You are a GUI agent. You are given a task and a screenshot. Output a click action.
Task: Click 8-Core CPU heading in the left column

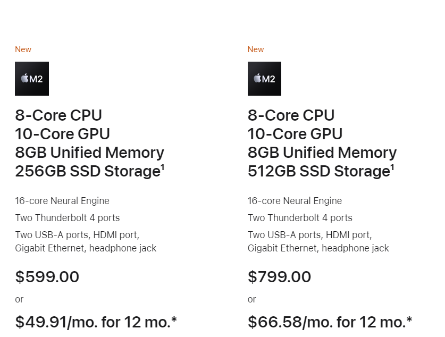pyautogui.click(x=58, y=115)
